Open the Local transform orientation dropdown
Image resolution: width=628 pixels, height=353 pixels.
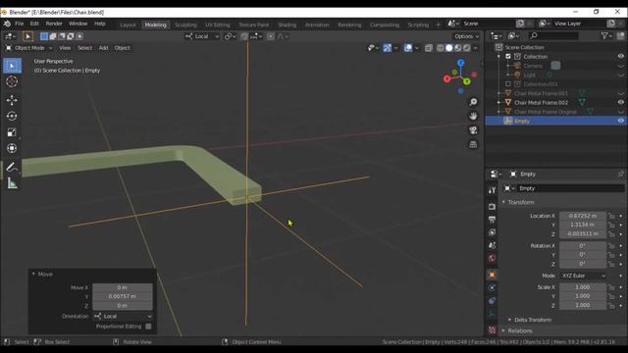202,36
